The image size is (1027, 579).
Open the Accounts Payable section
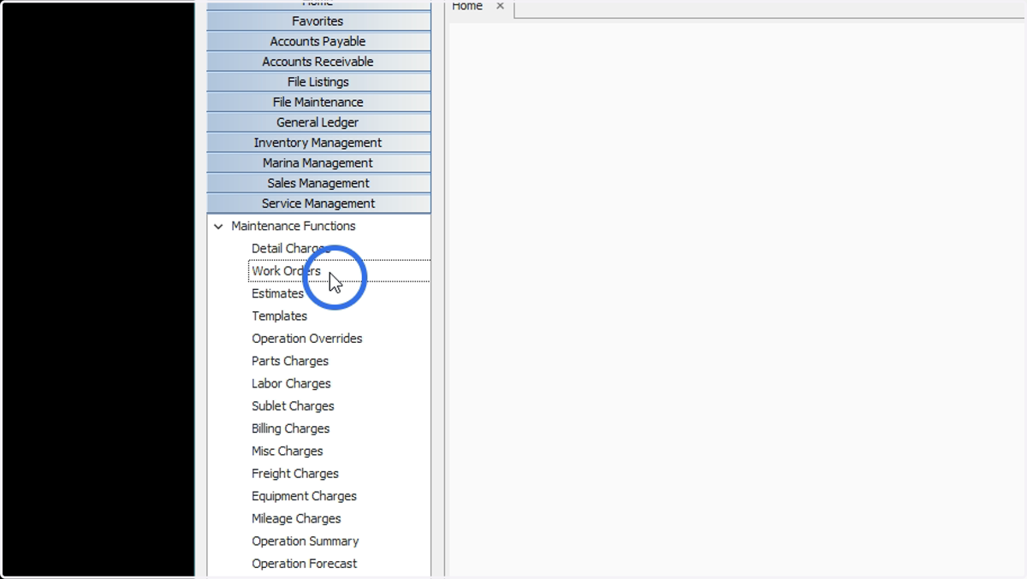(x=318, y=41)
